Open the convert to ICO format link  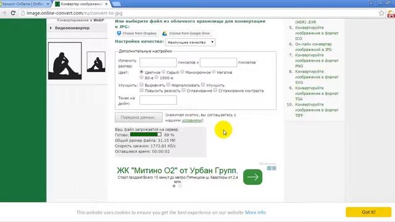(317, 33)
